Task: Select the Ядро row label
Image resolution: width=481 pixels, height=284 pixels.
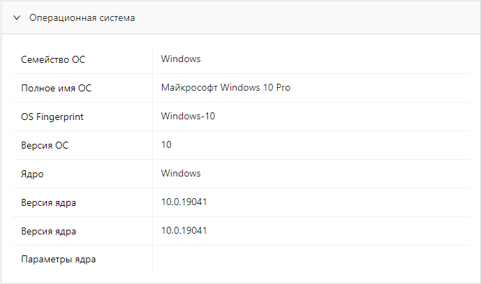Action: [33, 174]
